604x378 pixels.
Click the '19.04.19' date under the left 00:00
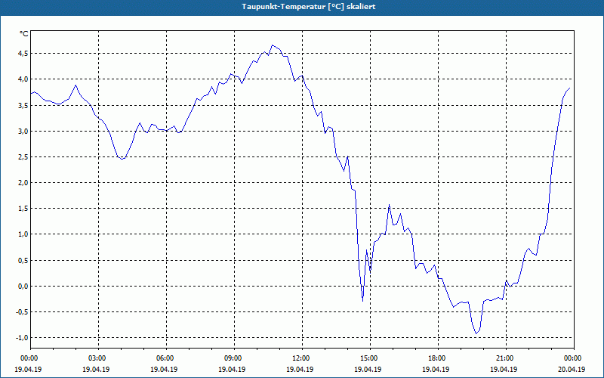click(28, 369)
